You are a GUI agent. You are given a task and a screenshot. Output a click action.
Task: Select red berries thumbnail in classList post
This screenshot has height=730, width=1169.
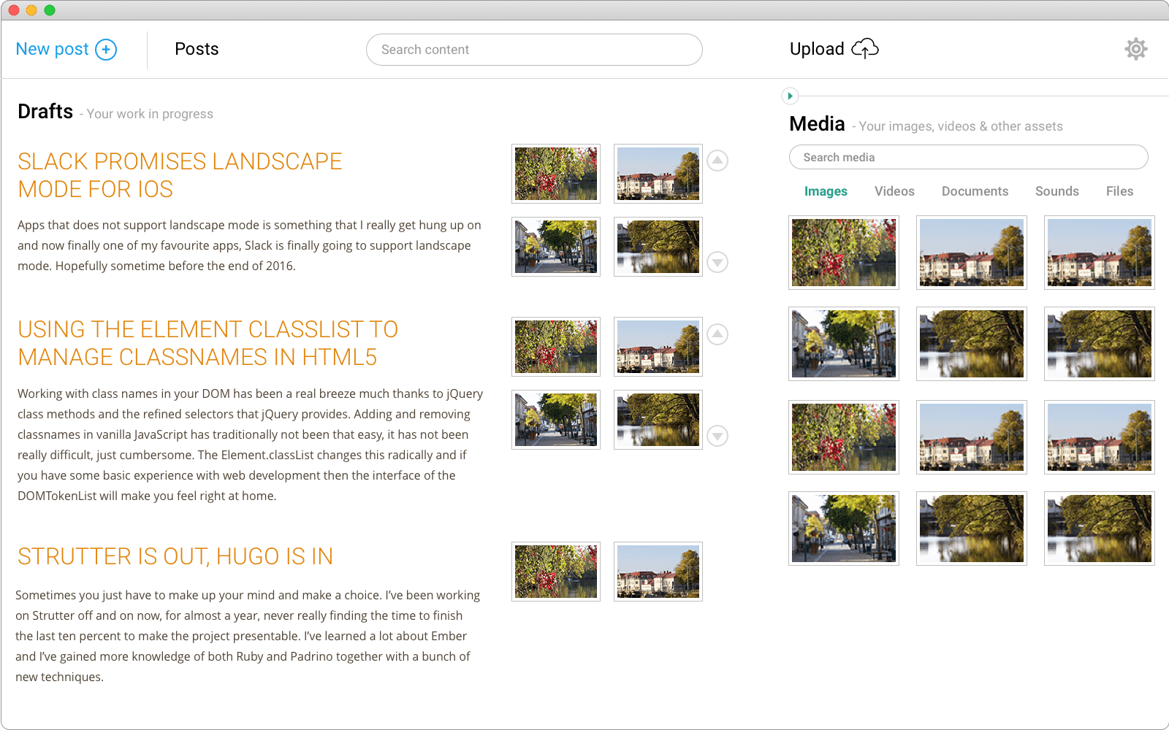556,347
